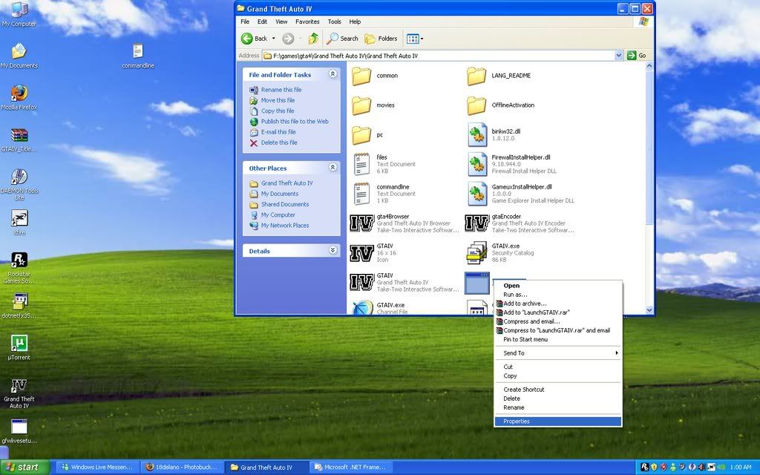Open the Tools menu
This screenshot has height=475, width=760.
pos(335,22)
